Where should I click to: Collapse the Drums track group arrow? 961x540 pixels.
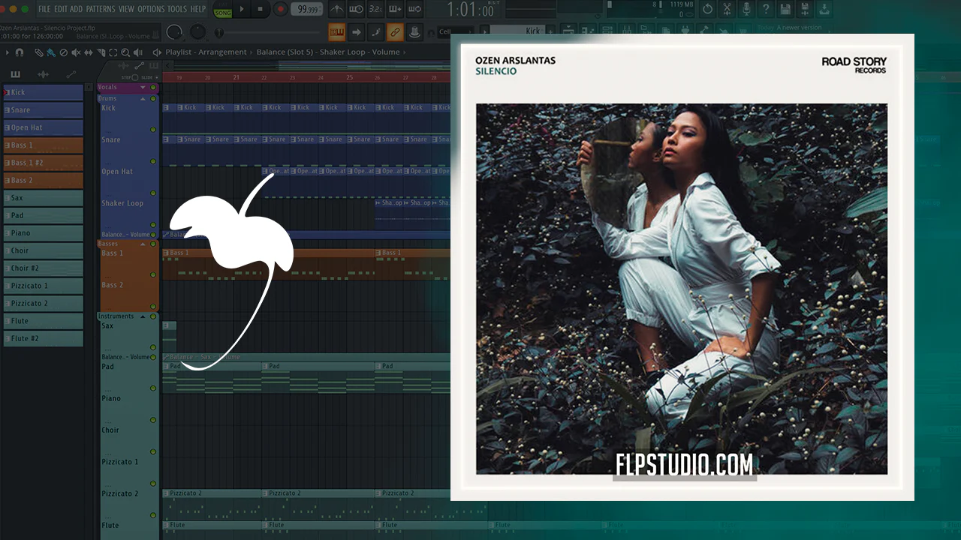(x=143, y=98)
